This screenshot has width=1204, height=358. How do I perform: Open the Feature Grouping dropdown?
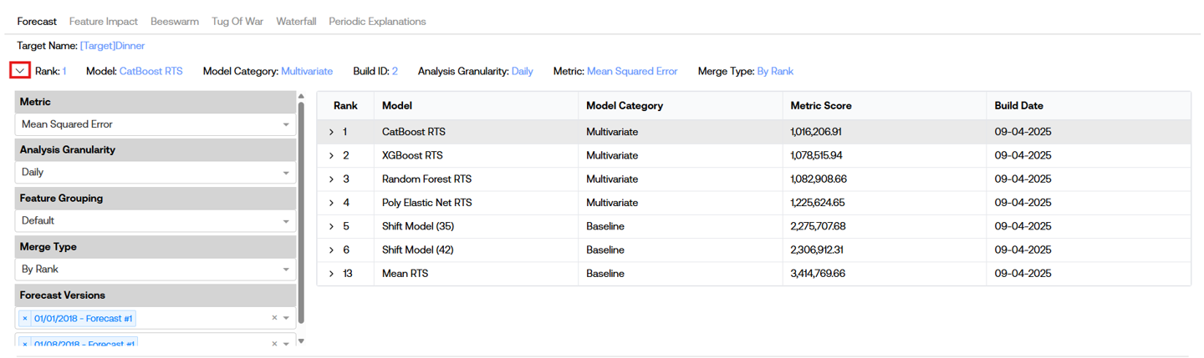[155, 221]
